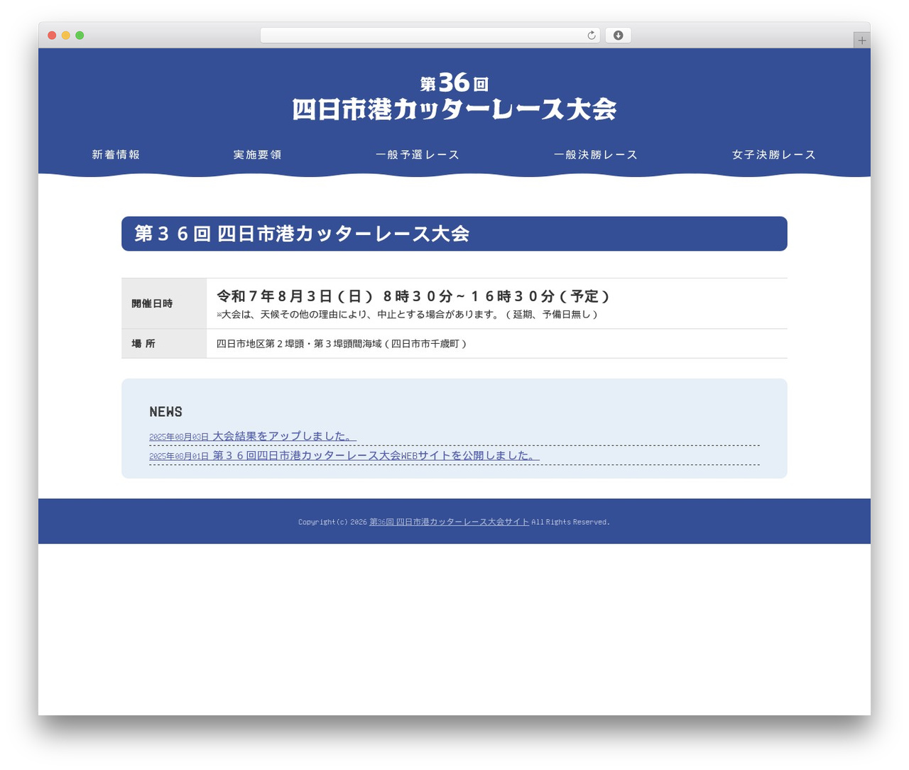
Task: Click the blue page heading 第36回 四日市港カッターレース大会
Action: (x=454, y=234)
